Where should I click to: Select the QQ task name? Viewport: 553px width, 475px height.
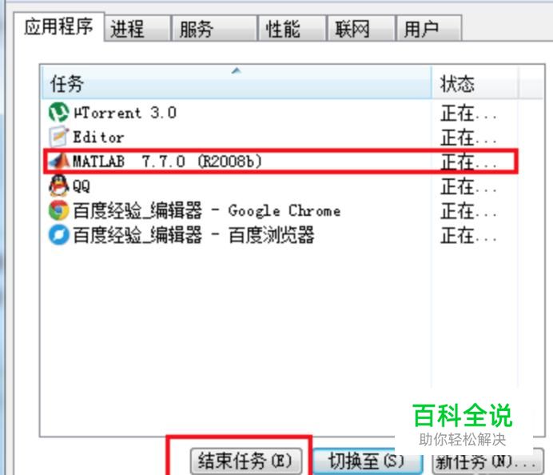(82, 186)
